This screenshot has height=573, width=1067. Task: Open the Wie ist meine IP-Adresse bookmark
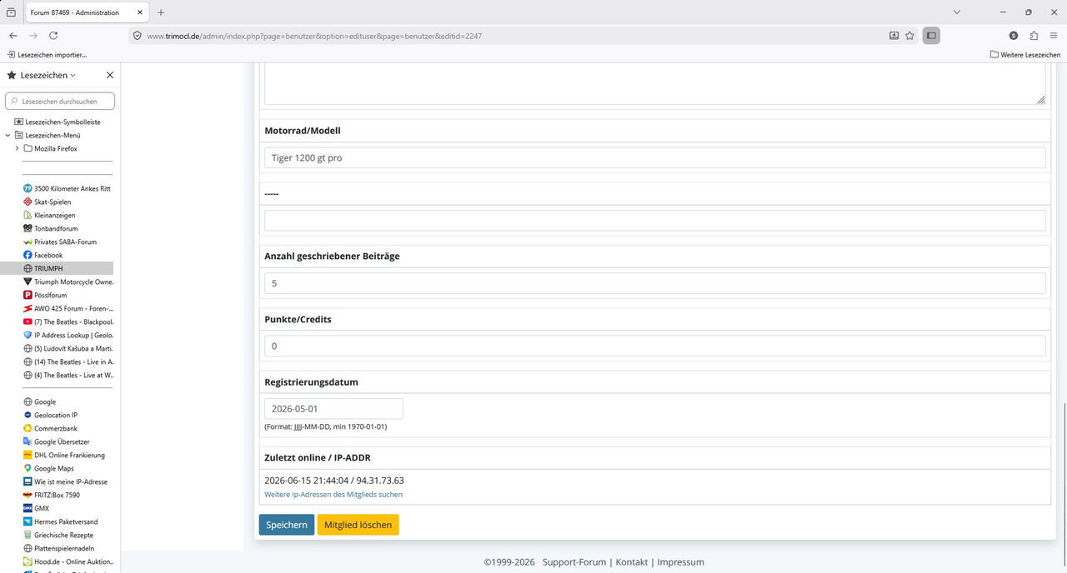[x=66, y=481]
